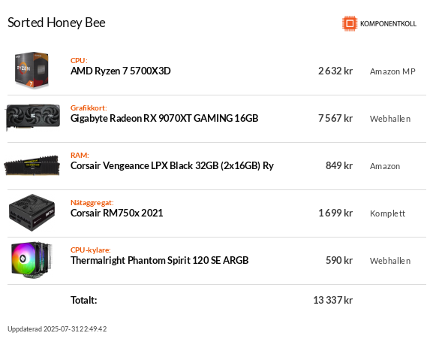
Task: Open Gigabyte Radeon RX 9070XT GAMING 16GB
Action: coord(164,118)
